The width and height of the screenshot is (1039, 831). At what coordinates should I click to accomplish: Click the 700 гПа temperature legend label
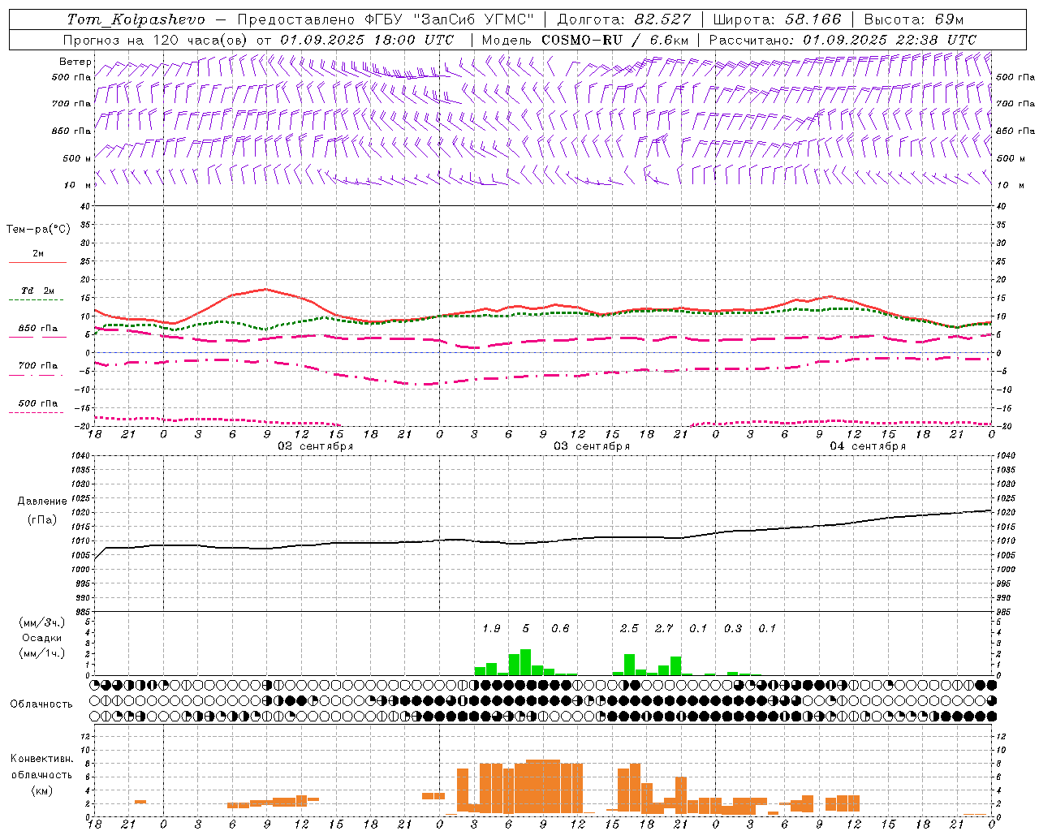point(38,366)
